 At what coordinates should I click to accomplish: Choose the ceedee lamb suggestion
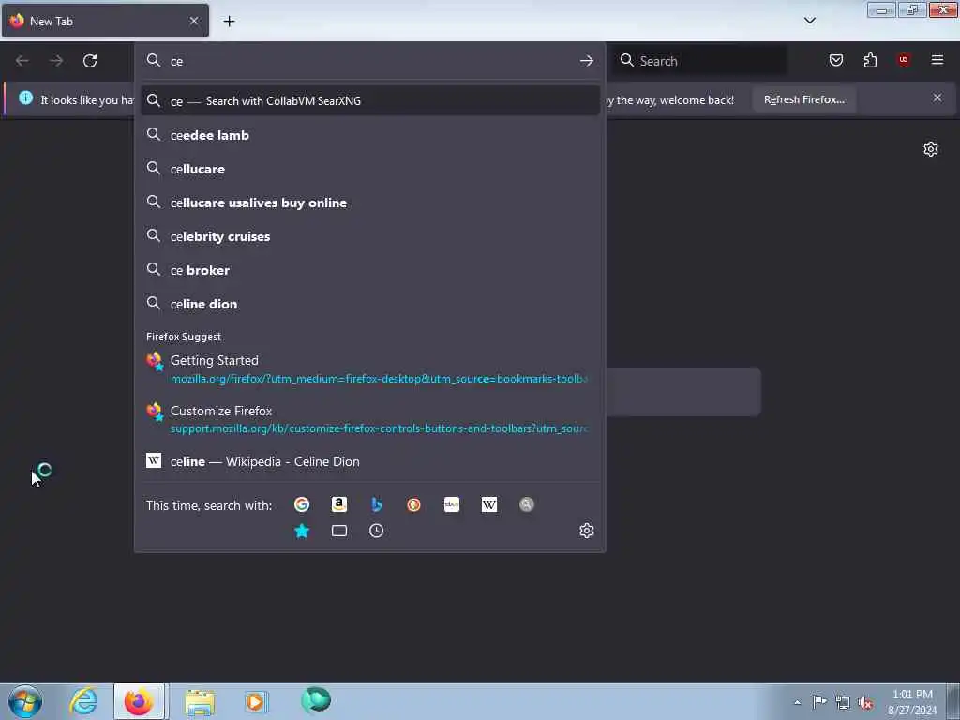click(x=370, y=135)
